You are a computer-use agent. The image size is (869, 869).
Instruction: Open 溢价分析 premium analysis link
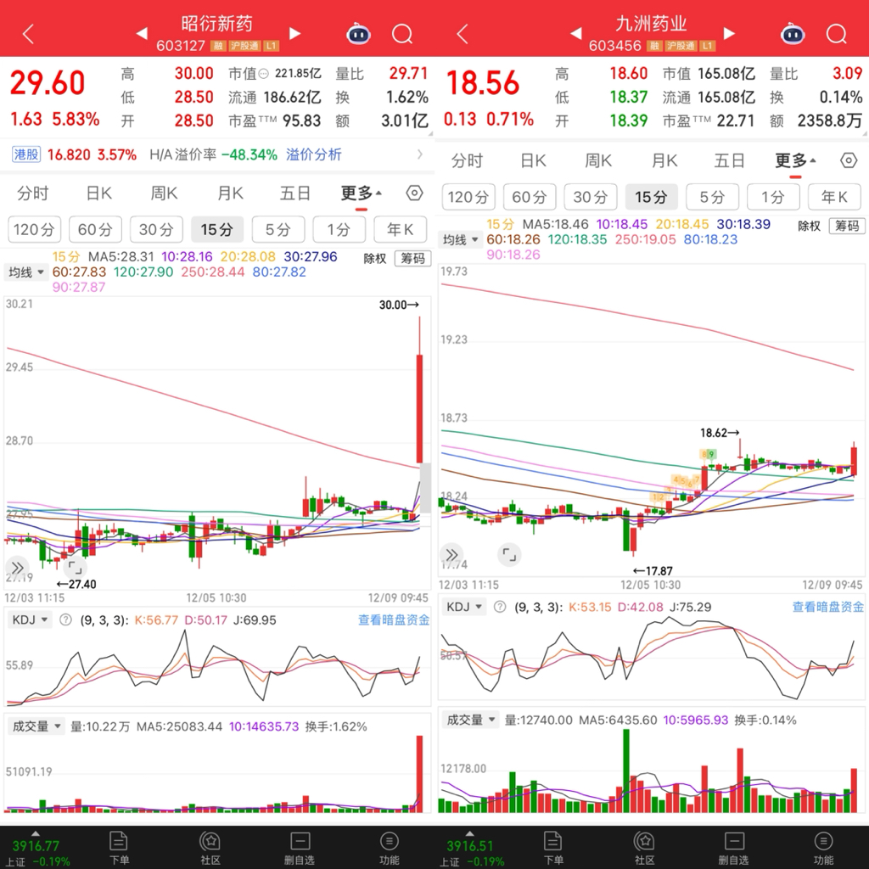click(314, 154)
